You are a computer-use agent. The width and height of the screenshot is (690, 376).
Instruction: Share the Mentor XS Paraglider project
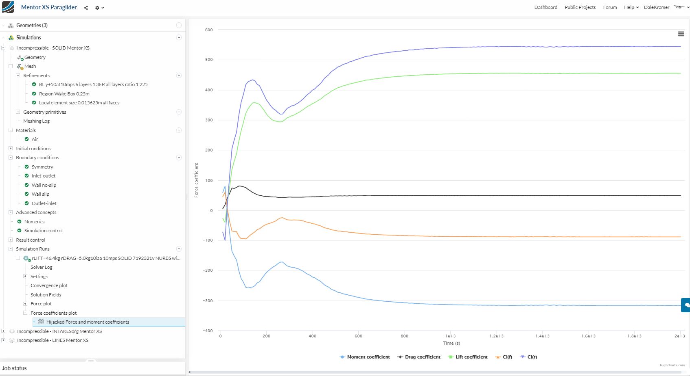tap(86, 8)
